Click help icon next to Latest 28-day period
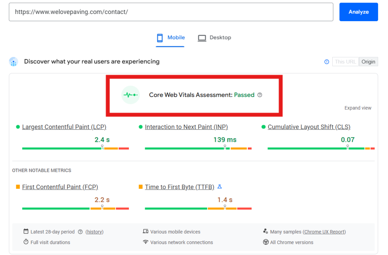 pos(80,232)
